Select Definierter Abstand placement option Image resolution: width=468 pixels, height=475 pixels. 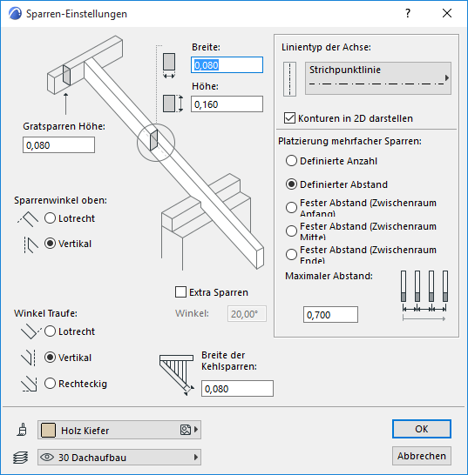[x=291, y=184]
